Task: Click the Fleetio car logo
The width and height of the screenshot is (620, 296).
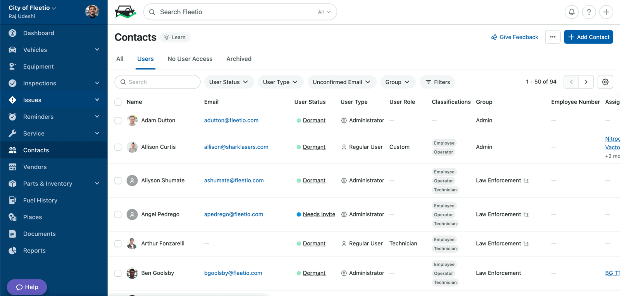Action: click(x=125, y=12)
